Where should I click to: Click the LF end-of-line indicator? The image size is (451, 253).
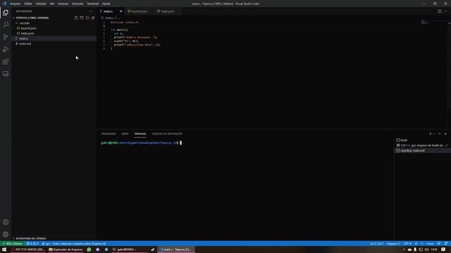[416, 244]
